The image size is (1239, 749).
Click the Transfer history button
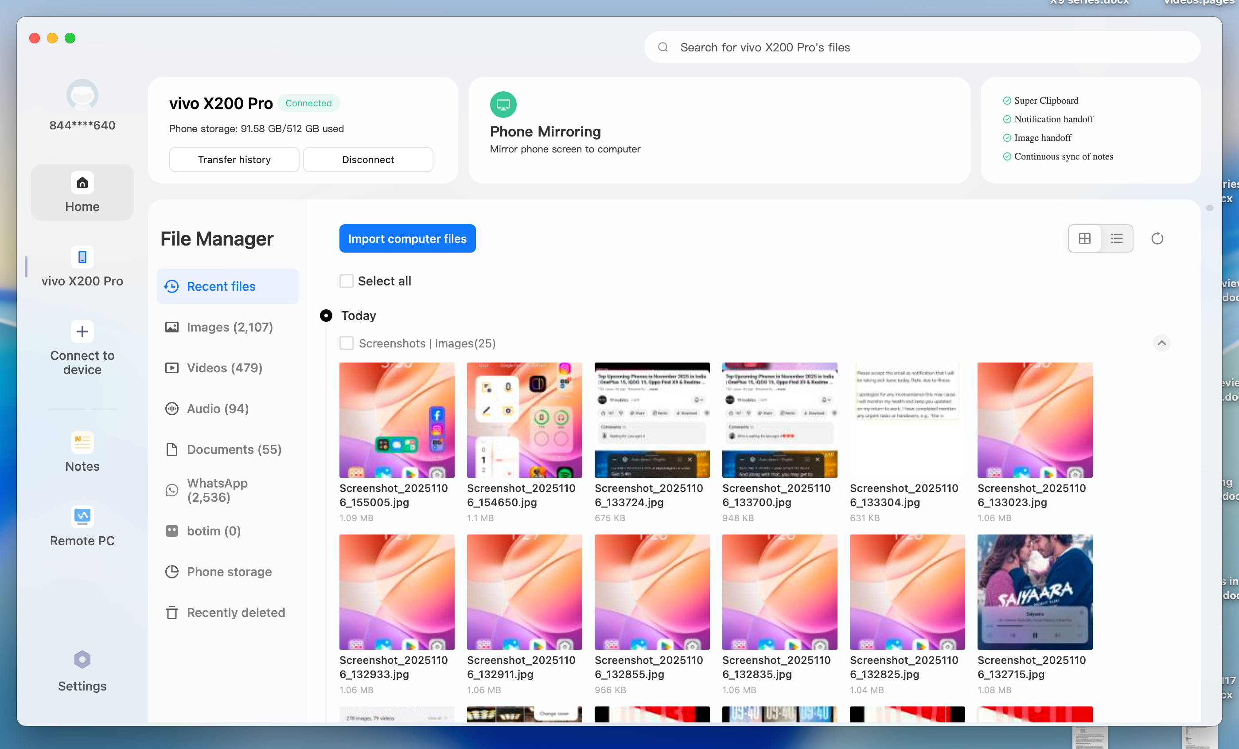[234, 160]
